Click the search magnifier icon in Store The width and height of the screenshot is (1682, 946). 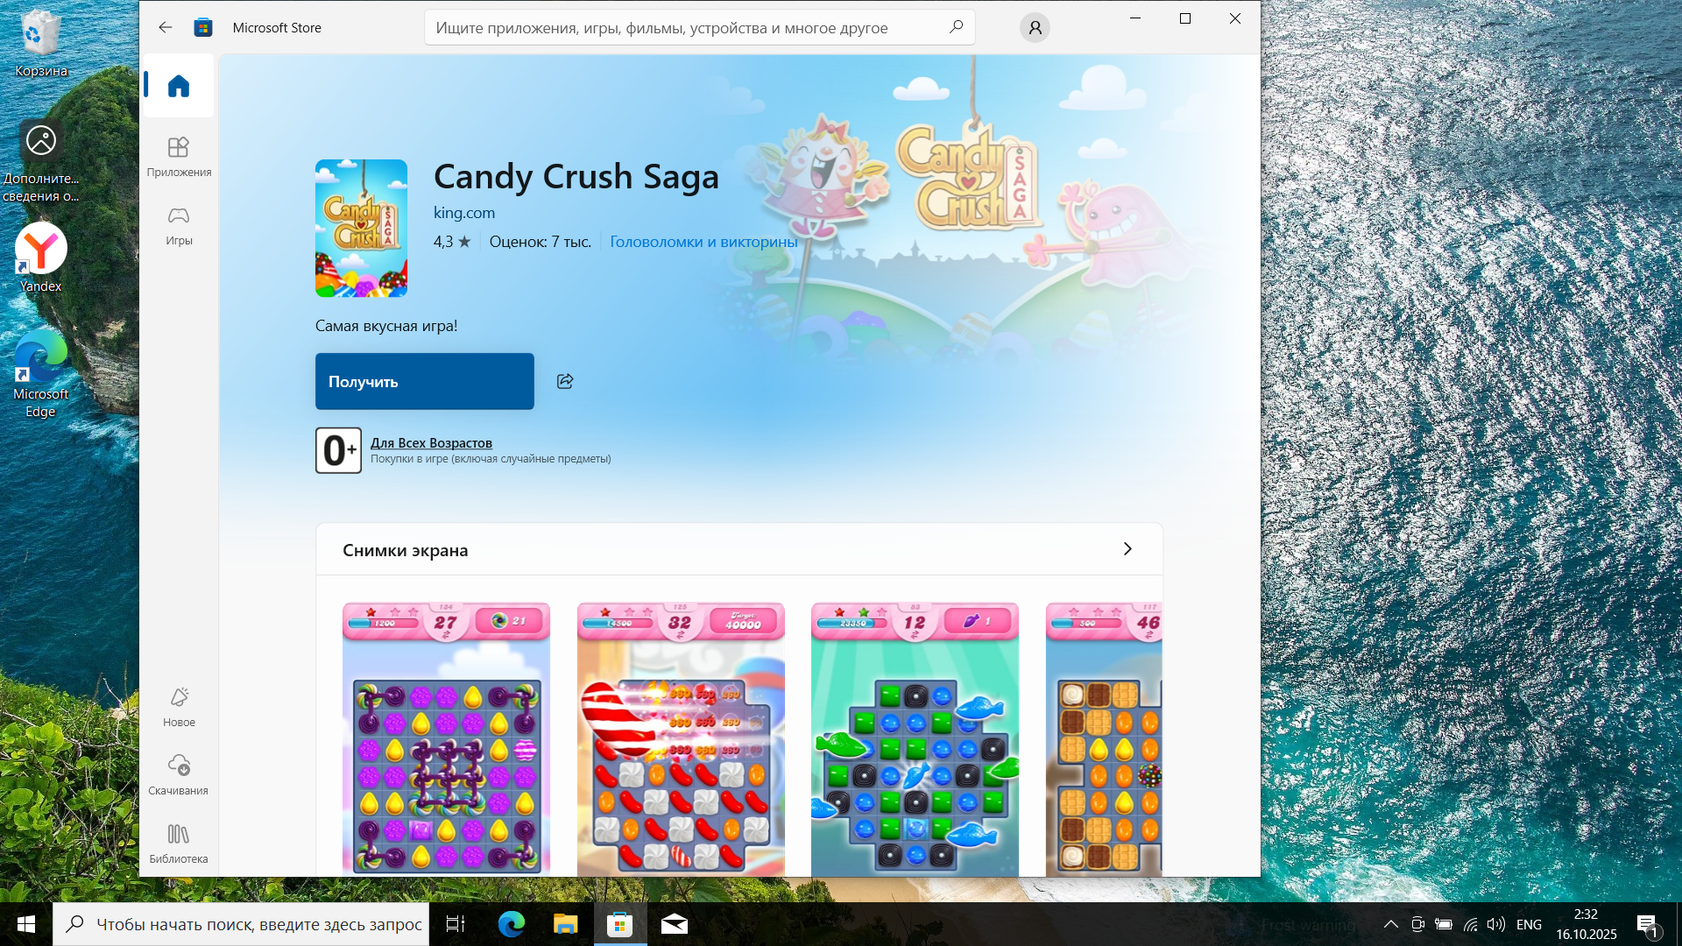pyautogui.click(x=956, y=27)
